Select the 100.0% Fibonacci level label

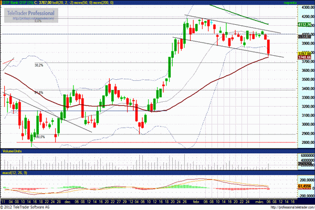(x=39, y=136)
